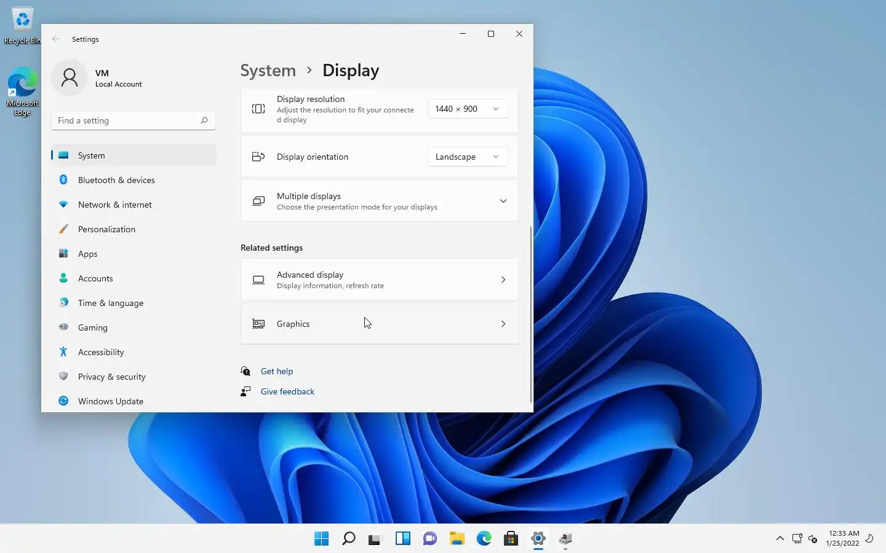Show hidden icons in the system tray

(780, 538)
